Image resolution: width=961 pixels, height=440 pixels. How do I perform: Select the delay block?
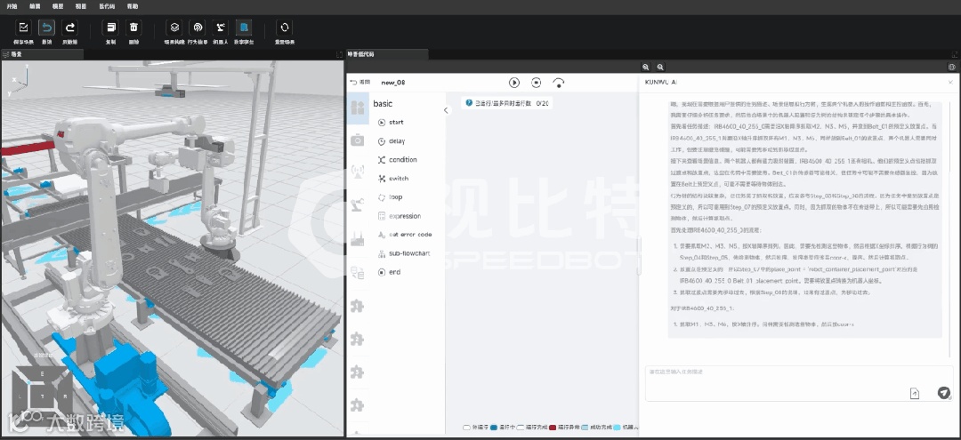click(x=392, y=140)
